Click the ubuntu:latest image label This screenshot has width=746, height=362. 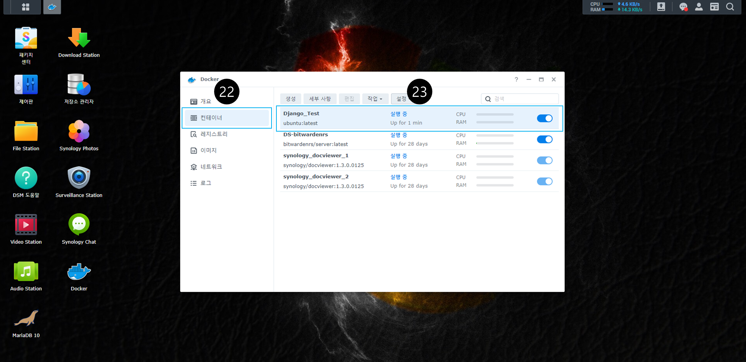click(300, 123)
